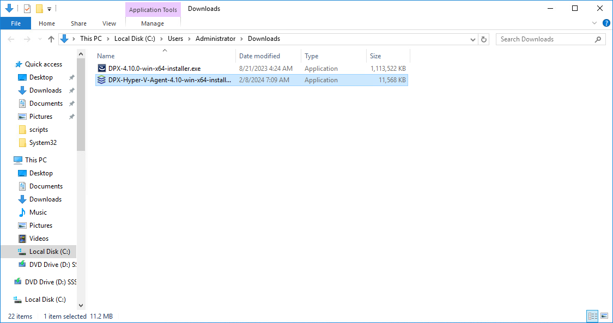Open Customize Quick Access Toolbar dropdown

pyautogui.click(x=49, y=9)
